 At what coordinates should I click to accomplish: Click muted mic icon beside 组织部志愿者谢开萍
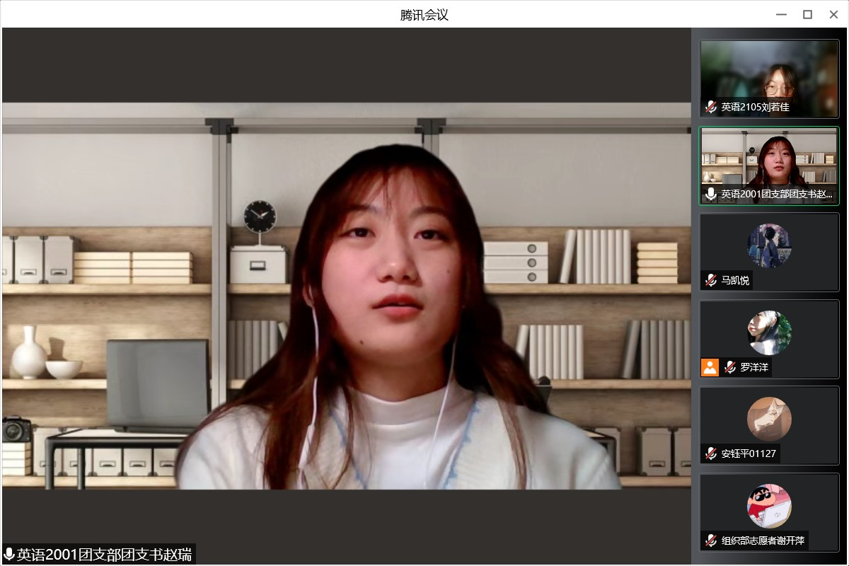tap(711, 541)
